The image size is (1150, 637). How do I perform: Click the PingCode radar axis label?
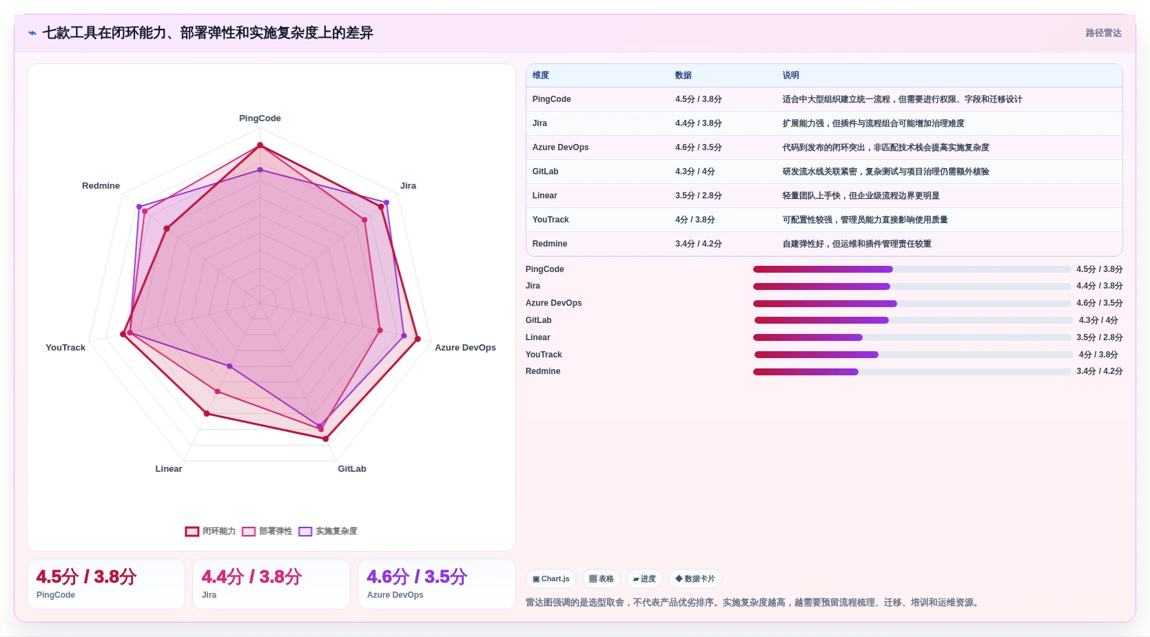tap(260, 118)
